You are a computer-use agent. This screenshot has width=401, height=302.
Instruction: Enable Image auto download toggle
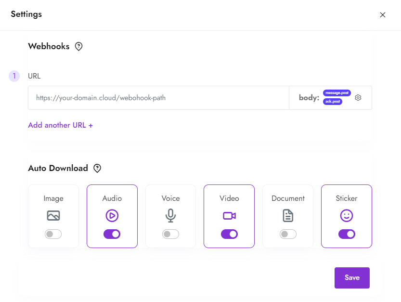(53, 234)
